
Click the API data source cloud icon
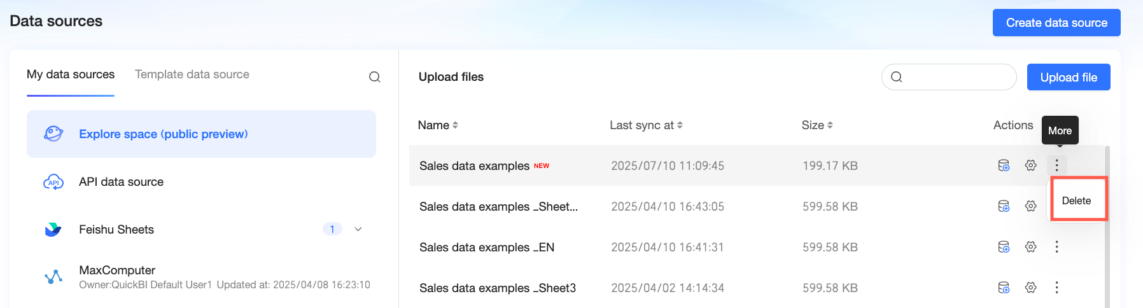point(53,182)
